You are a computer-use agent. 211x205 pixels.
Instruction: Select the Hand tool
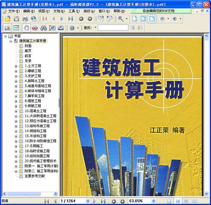tap(26, 28)
